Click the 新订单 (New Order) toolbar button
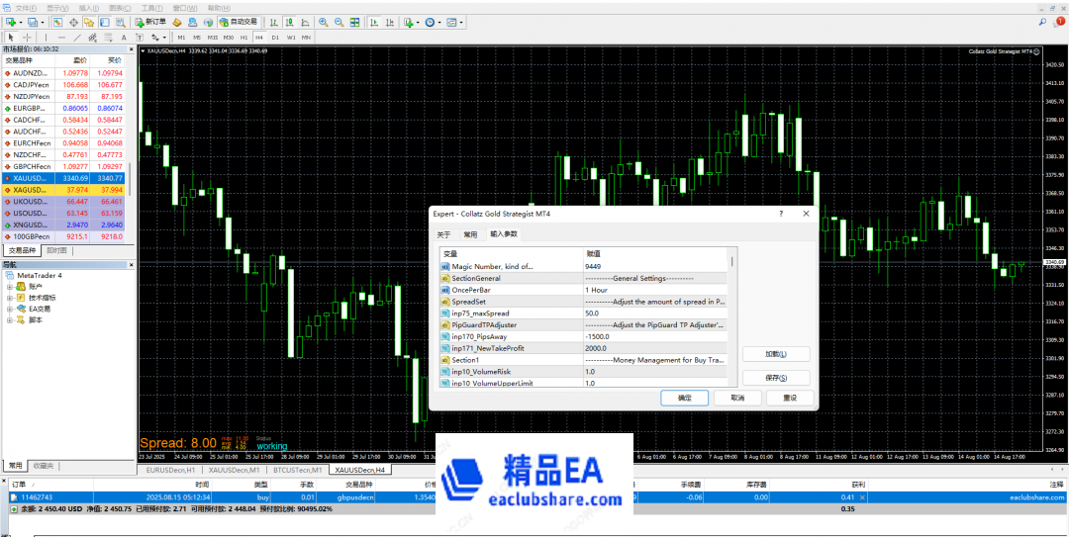The width and height of the screenshot is (1069, 537). pos(149,22)
